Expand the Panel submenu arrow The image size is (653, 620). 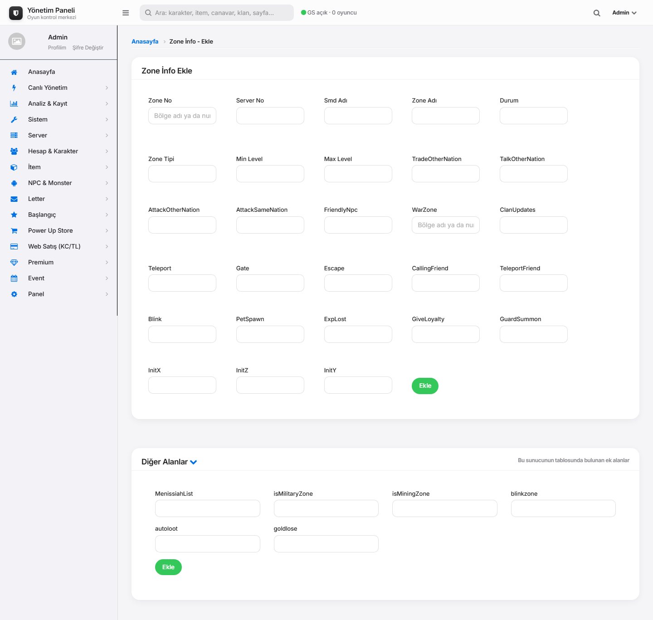coord(107,294)
